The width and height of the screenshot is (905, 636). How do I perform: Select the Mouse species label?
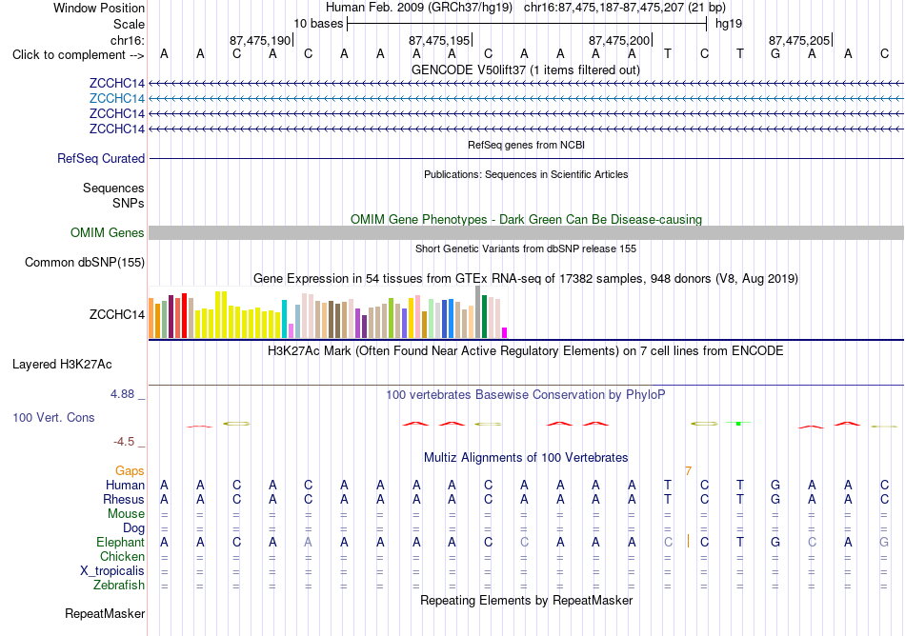[126, 513]
